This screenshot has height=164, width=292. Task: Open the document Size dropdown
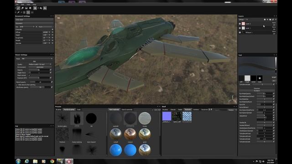pyautogui.click(x=27, y=27)
